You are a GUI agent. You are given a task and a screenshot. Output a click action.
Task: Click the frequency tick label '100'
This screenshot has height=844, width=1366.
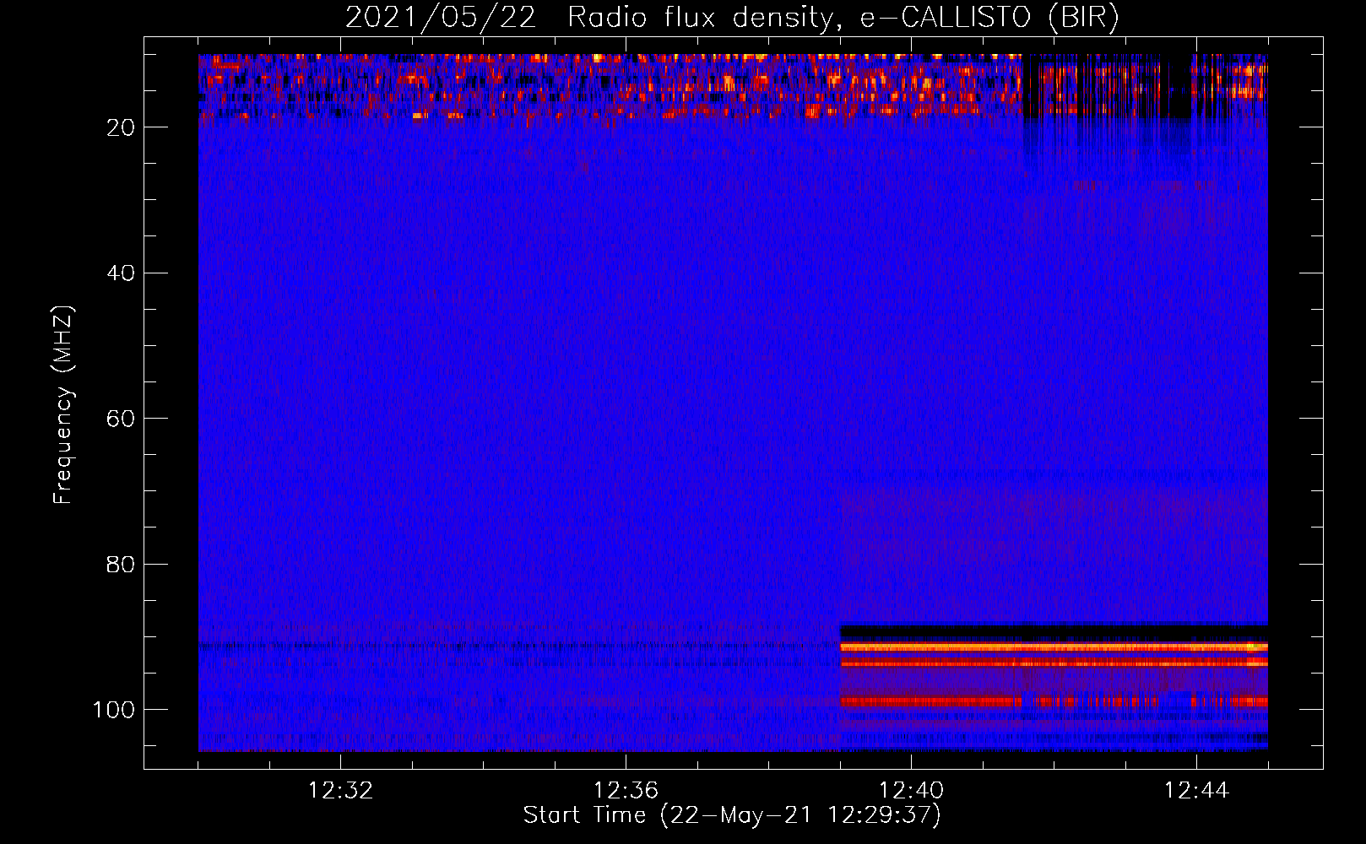tap(114, 710)
